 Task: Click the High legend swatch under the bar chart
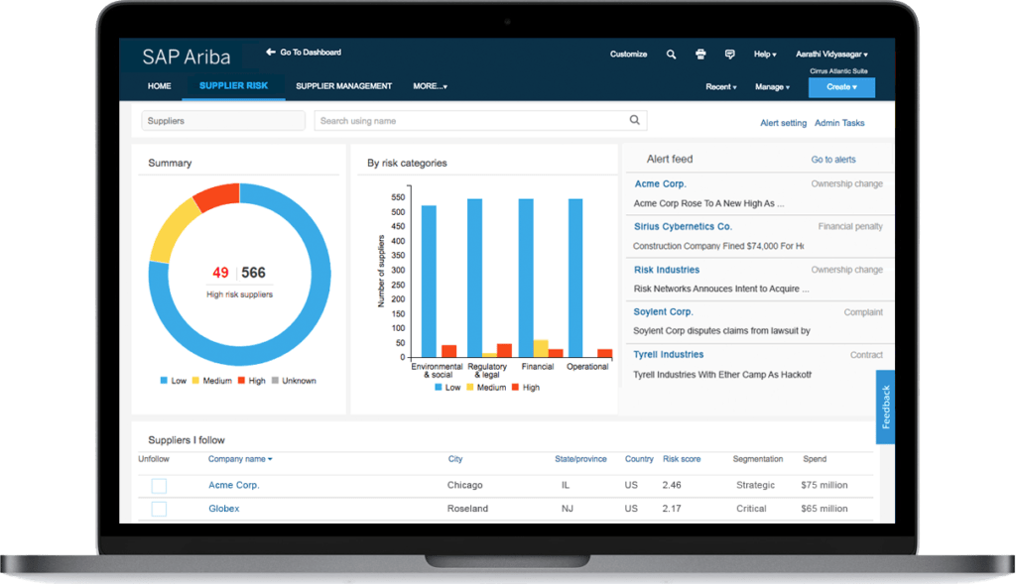pos(515,387)
